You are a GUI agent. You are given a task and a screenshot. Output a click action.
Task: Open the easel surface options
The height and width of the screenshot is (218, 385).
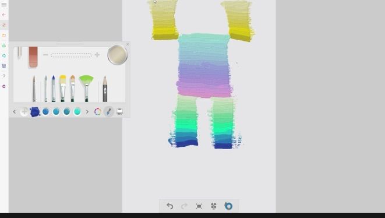point(120,111)
